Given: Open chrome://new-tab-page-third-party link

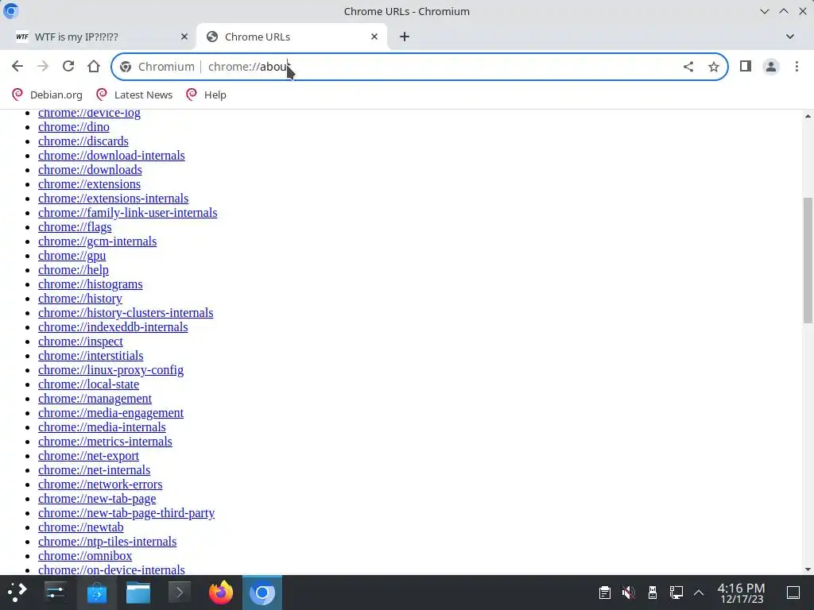Looking at the screenshot, I should point(126,513).
